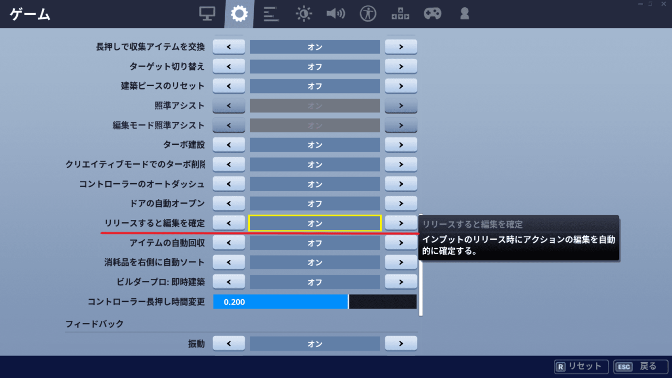Click the クリエイティブモードでのターボ削除 value field
This screenshot has width=672, height=378.
(x=315, y=164)
